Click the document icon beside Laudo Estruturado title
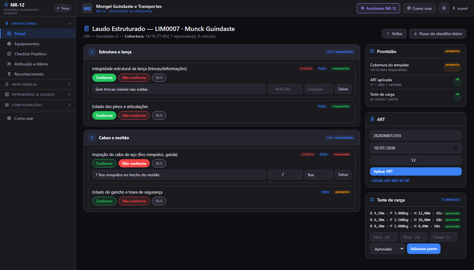The height and width of the screenshot is (270, 474). click(87, 29)
